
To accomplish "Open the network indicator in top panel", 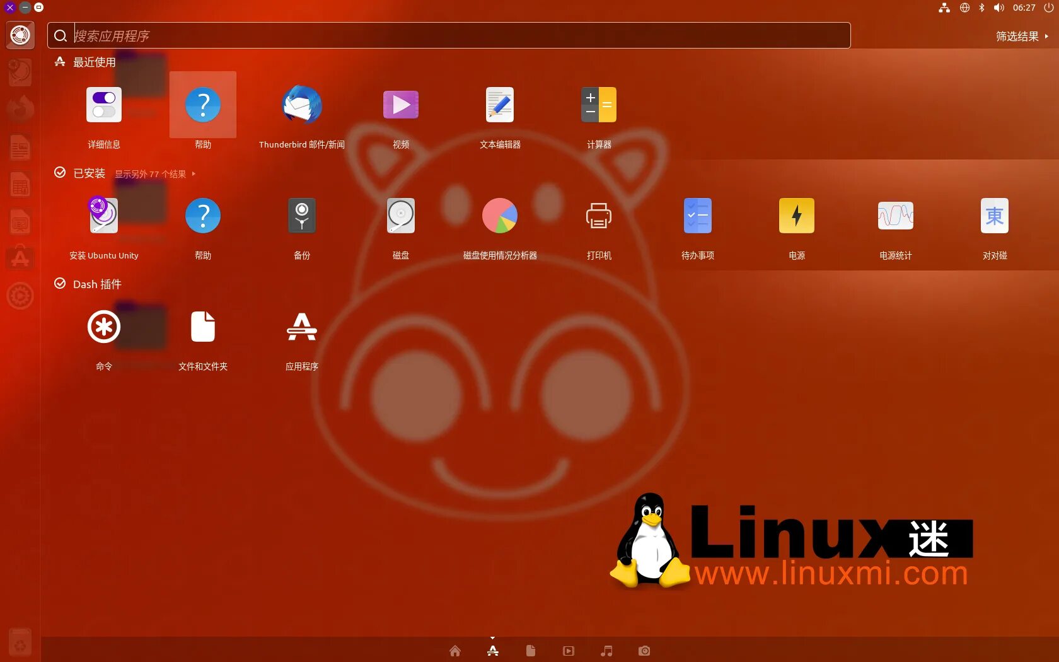I will (x=944, y=8).
